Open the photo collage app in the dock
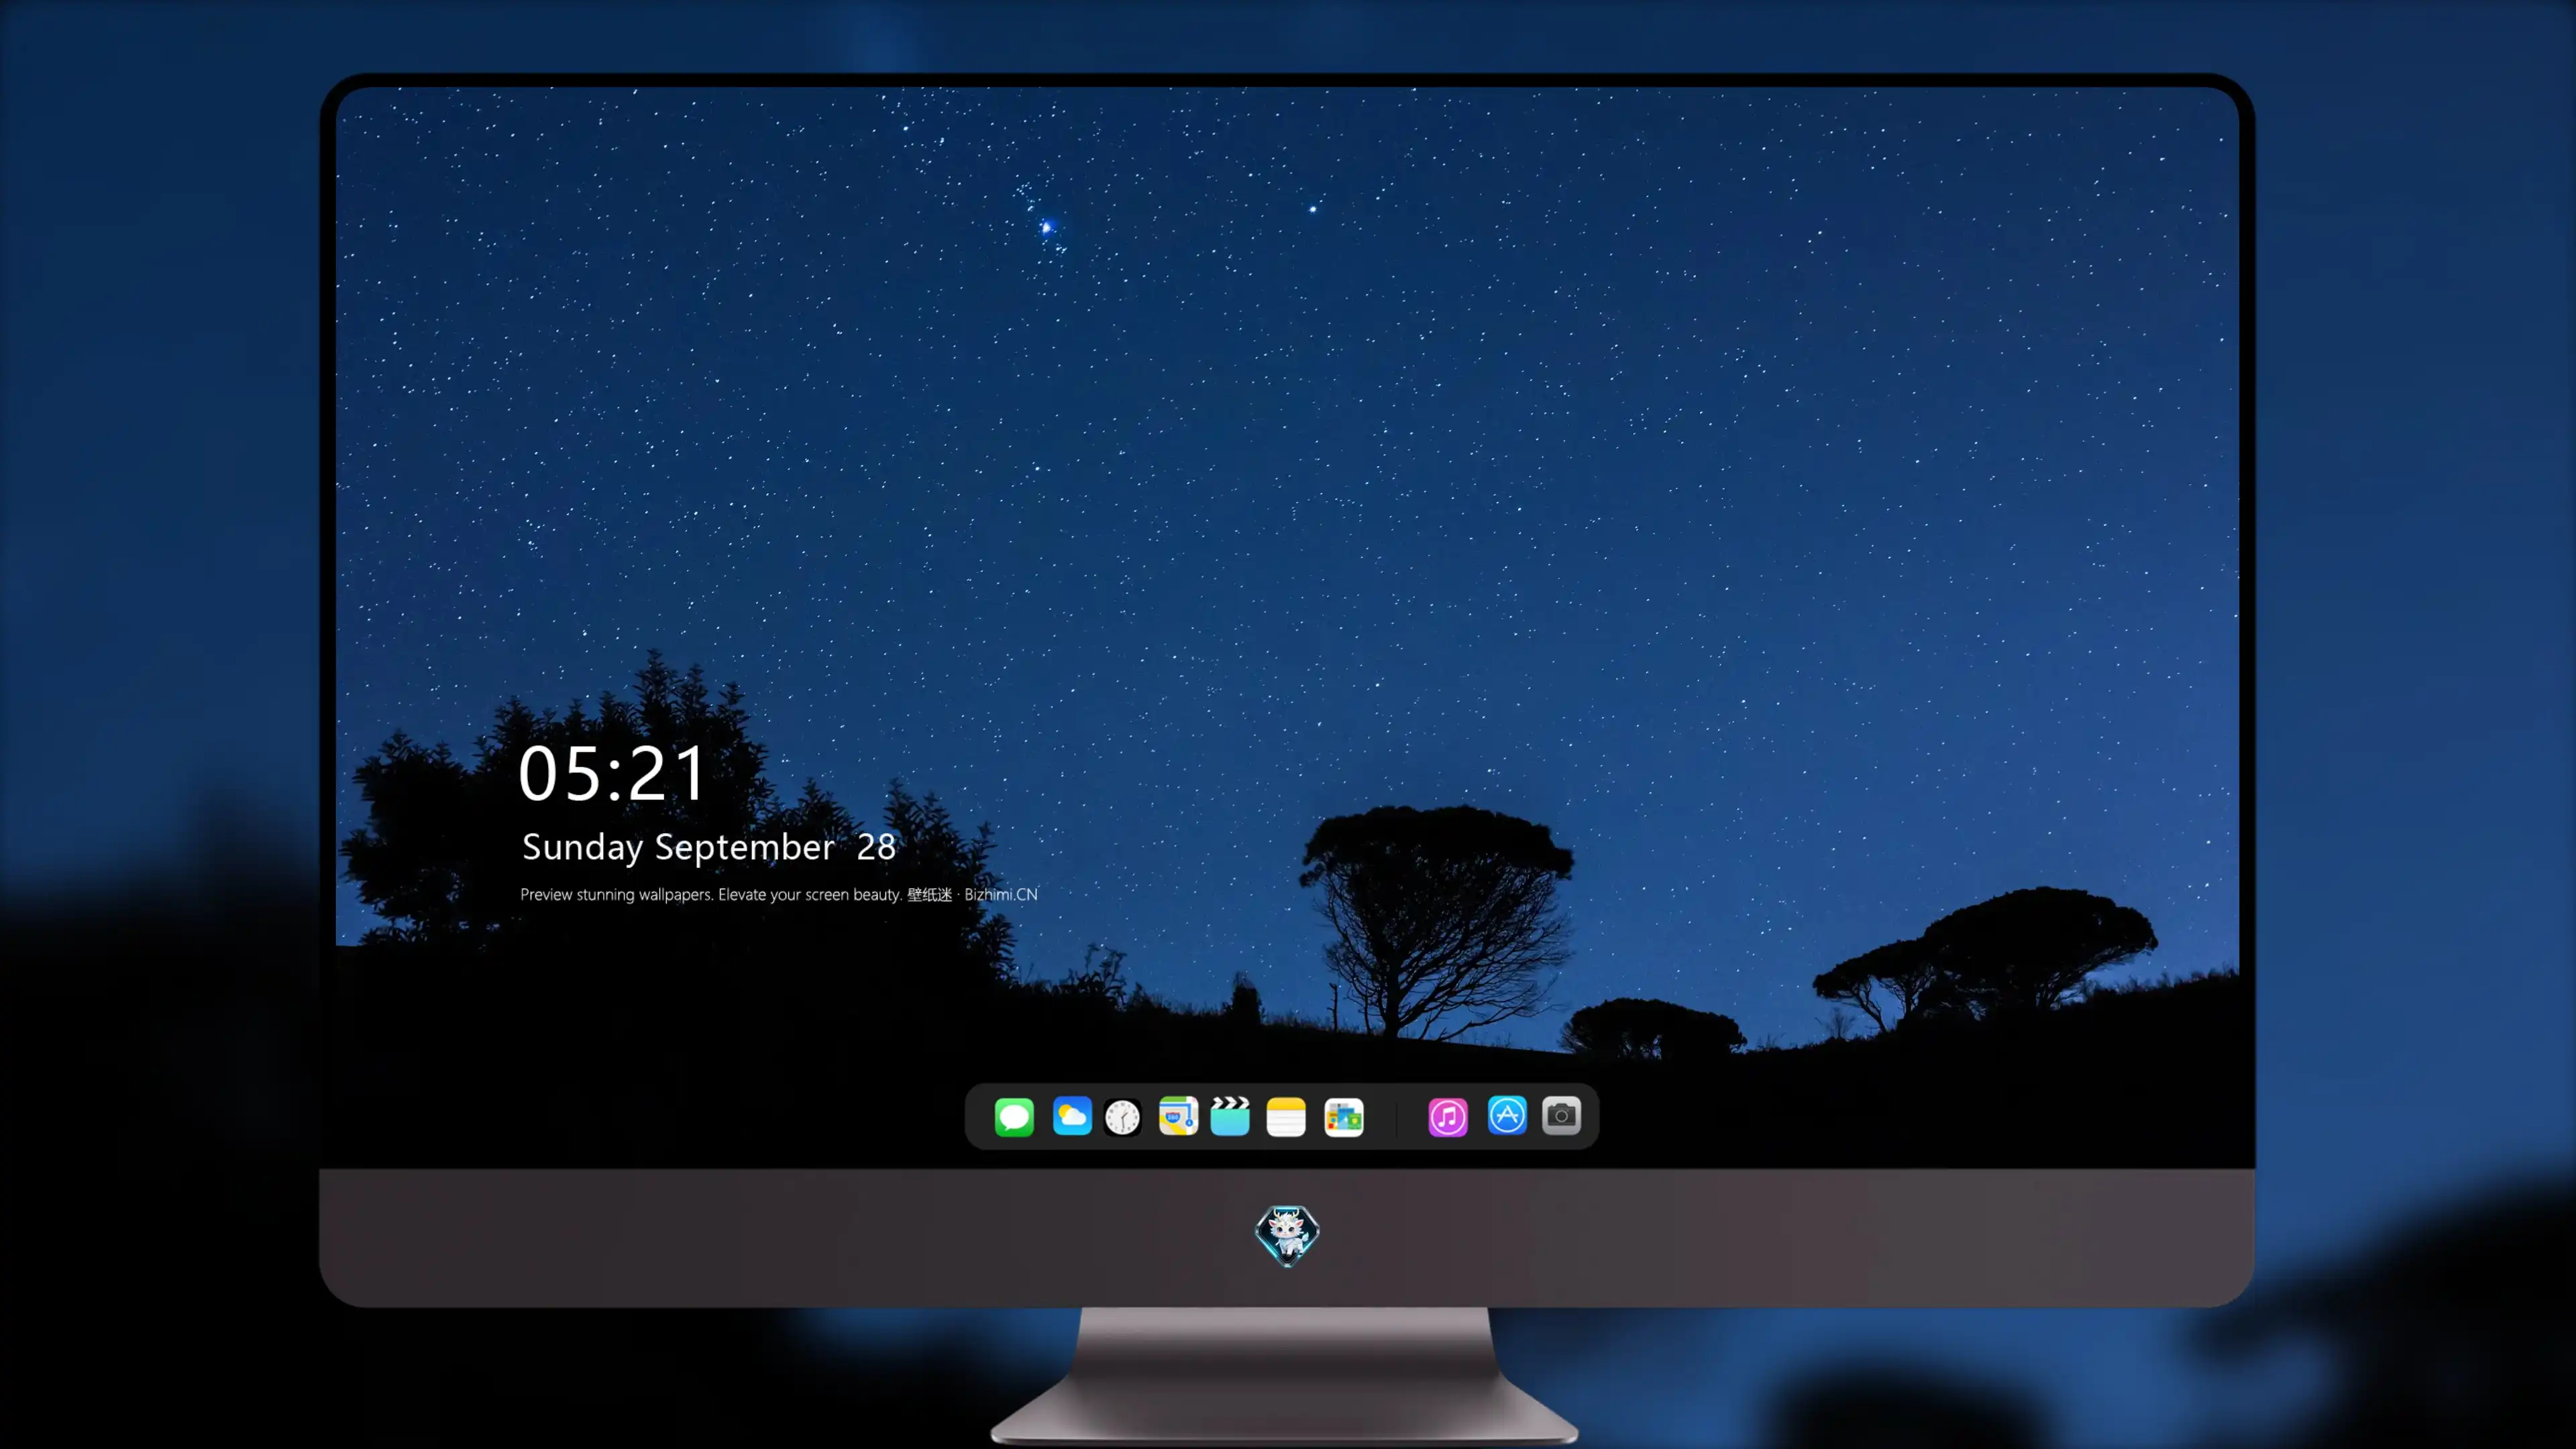 tap(1344, 1117)
